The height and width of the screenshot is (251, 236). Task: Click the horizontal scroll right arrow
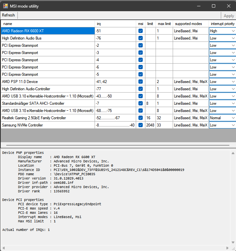[227, 248]
